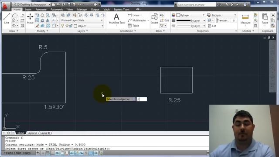Image resolution: width=279 pixels, height=157 pixels.
Task: Select the Hatch tool
Action: (22, 26)
